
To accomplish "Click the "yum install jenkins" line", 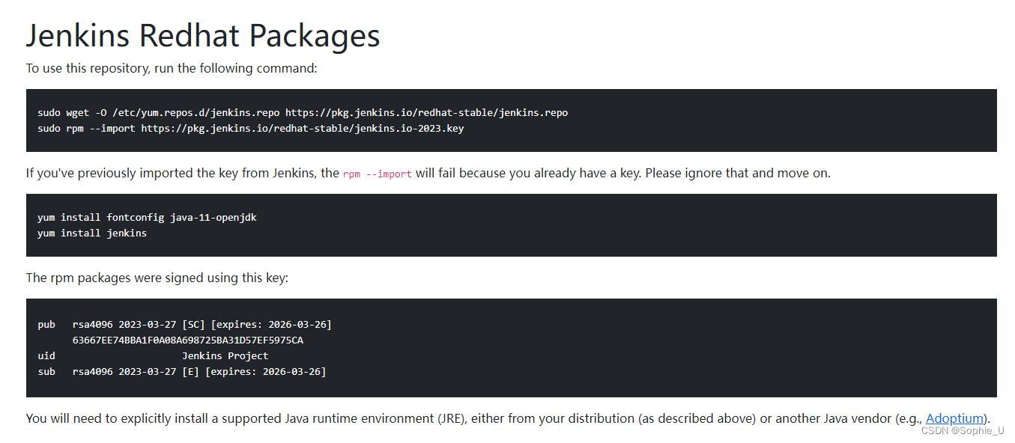I will tap(92, 233).
